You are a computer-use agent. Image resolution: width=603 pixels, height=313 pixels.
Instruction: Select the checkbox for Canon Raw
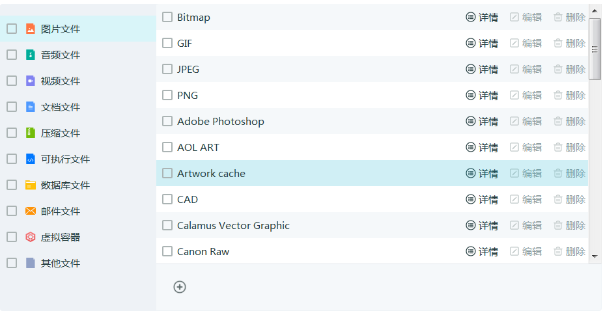pos(167,251)
